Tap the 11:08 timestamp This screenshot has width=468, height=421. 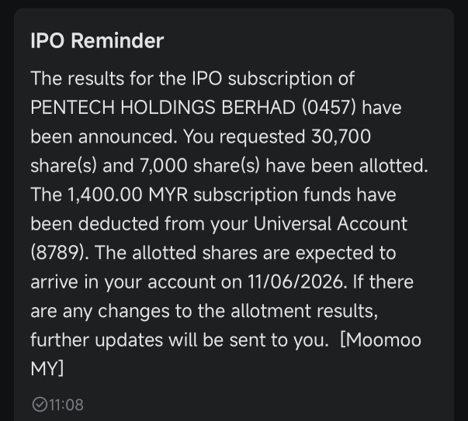[x=66, y=405]
